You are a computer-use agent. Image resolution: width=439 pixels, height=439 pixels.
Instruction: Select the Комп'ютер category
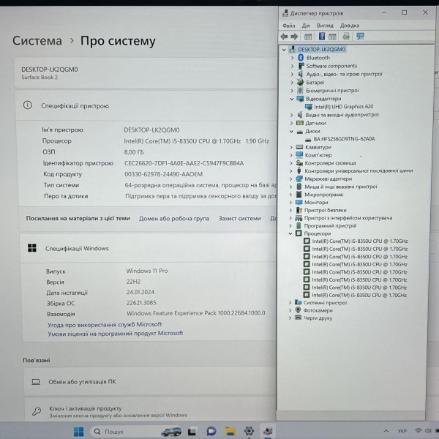318,155
